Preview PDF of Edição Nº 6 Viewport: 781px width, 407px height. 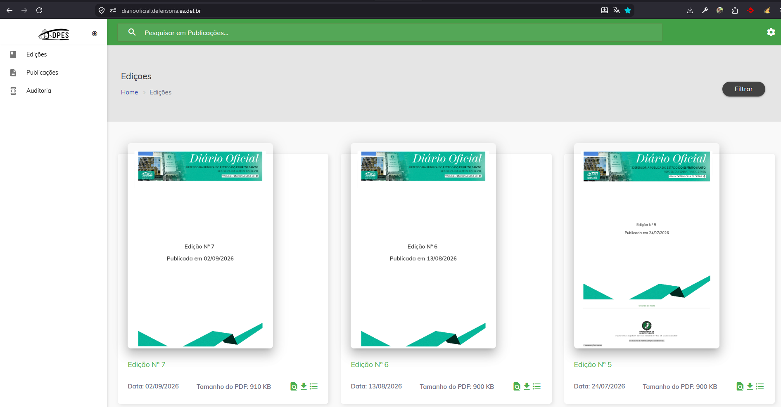[x=517, y=386]
